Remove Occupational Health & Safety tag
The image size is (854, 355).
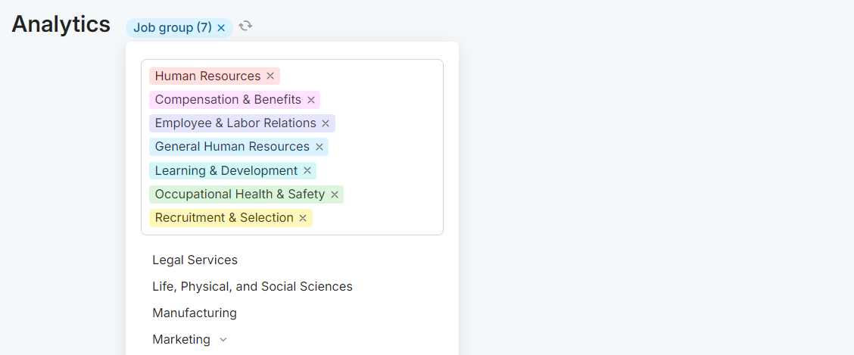click(x=335, y=195)
